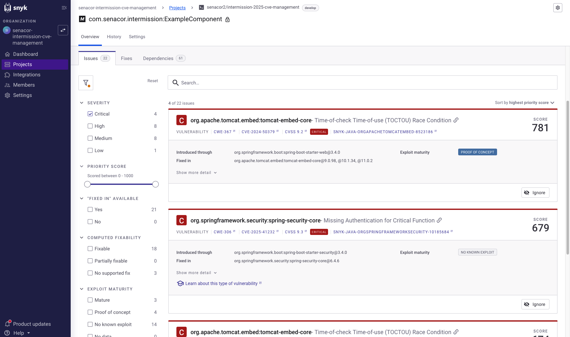
Task: Click the filter funnel icon
Action: click(x=86, y=83)
